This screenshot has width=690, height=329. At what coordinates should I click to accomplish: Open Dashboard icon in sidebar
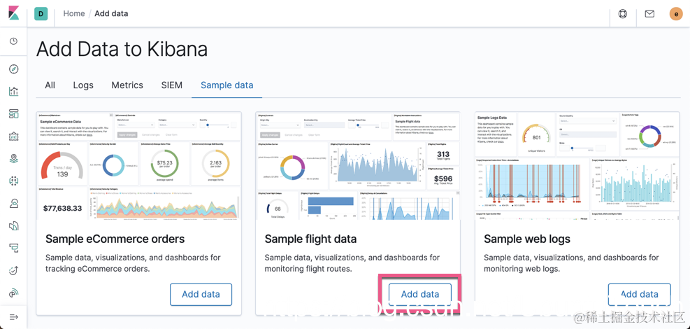(14, 114)
